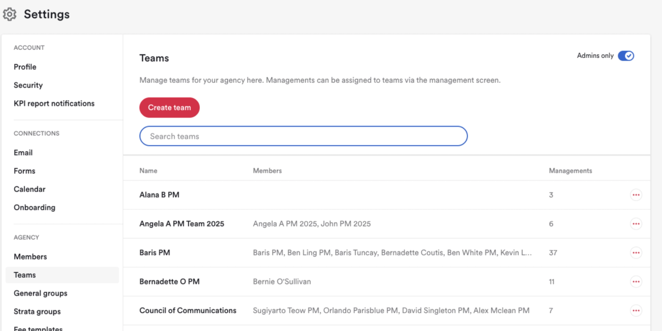The width and height of the screenshot is (662, 331).
Task: Click the Settings page title
Action: click(46, 14)
